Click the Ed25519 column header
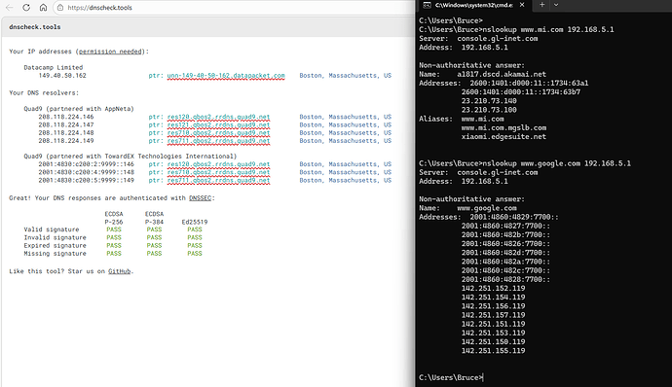Viewport: 672px width, 387px height. coord(195,222)
